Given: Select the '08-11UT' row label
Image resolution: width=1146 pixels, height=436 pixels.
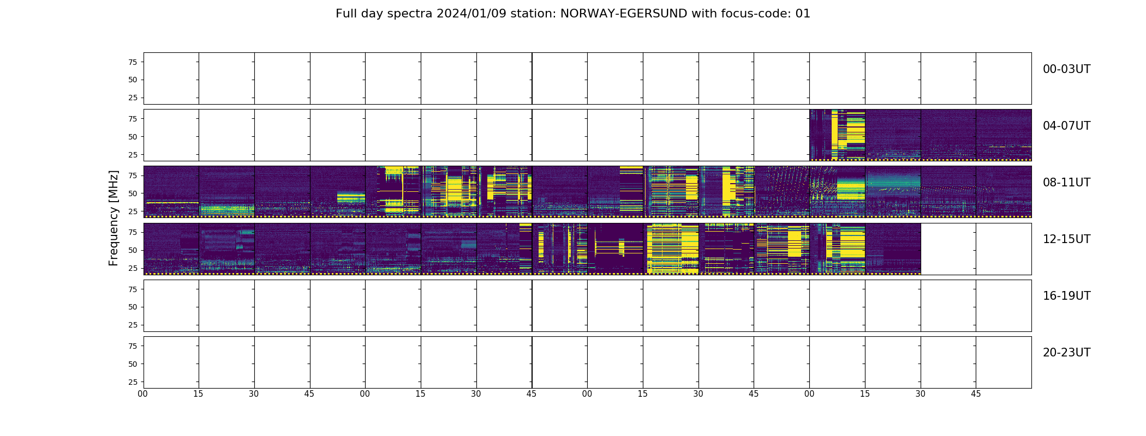Looking at the screenshot, I should coord(1066,183).
